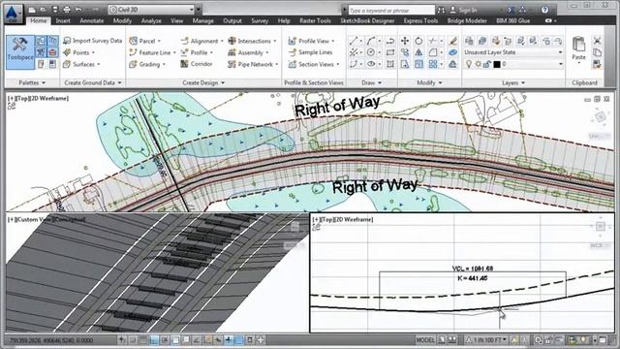Click the black layer color swatch
Screen dimensions: 620x349
coord(497,64)
